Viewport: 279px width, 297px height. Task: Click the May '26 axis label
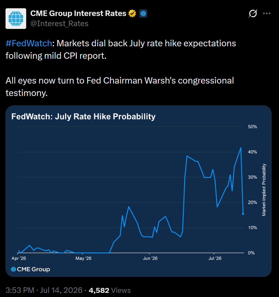83,258
